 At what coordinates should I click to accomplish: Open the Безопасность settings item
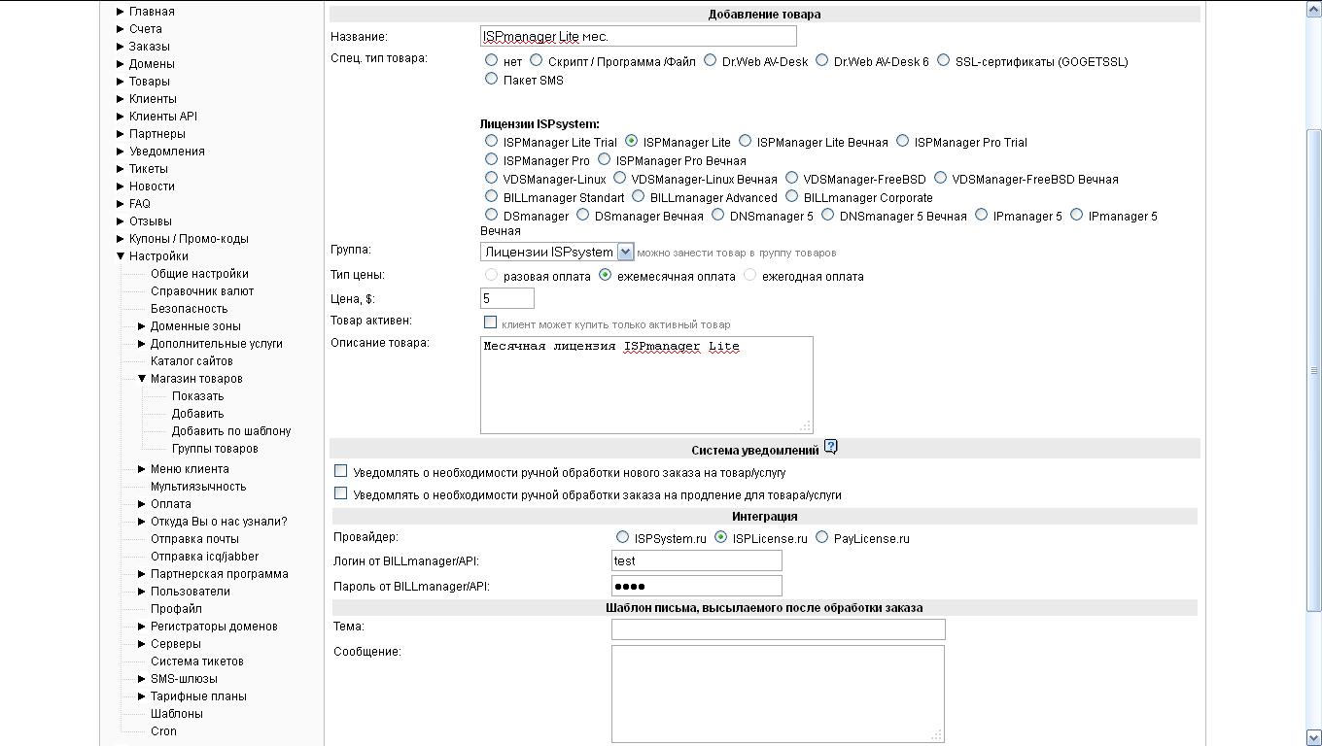coord(189,309)
